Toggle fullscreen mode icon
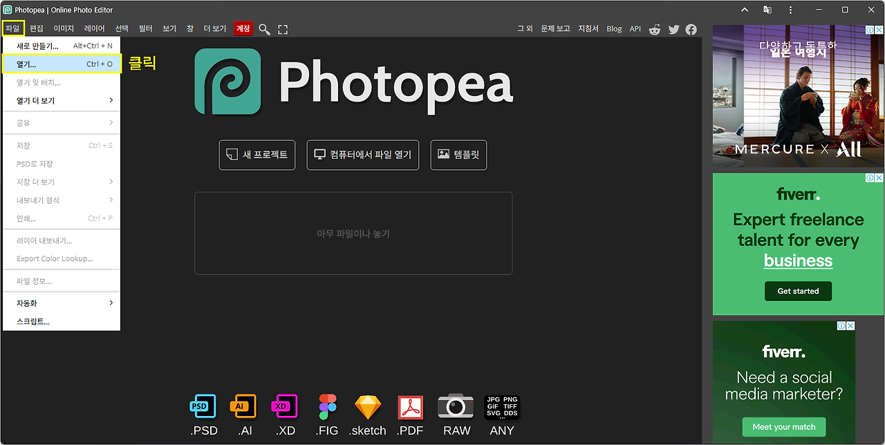 tap(283, 29)
